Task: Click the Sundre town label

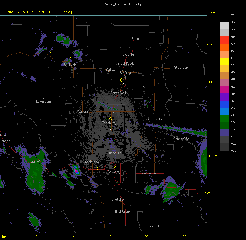Action: pyautogui.click(x=83, y=111)
